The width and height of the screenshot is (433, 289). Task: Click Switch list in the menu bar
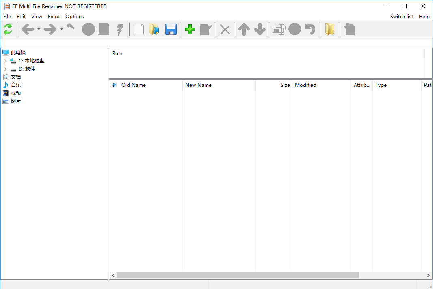(401, 16)
